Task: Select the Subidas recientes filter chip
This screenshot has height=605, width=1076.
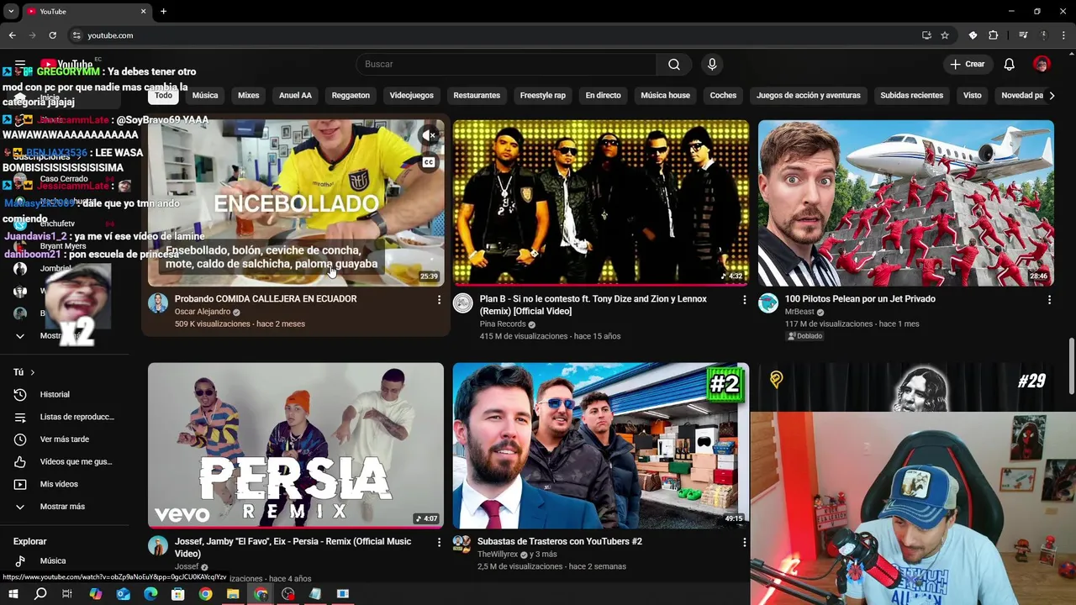Action: (911, 96)
